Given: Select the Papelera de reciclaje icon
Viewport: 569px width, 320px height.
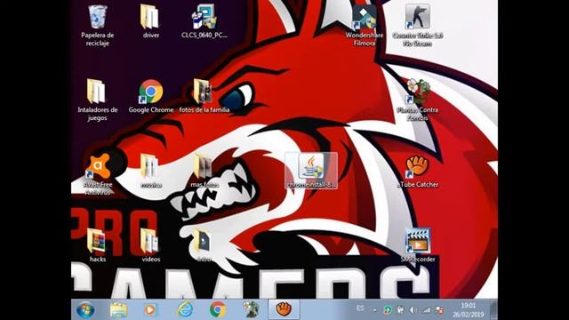Looking at the screenshot, I should (97, 25).
